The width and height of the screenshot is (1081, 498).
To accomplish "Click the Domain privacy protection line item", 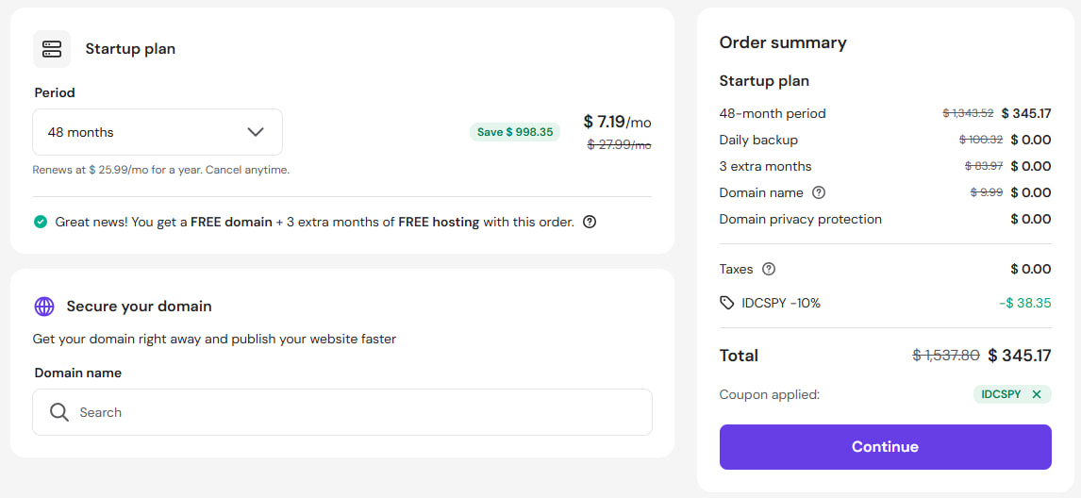I will coord(800,219).
